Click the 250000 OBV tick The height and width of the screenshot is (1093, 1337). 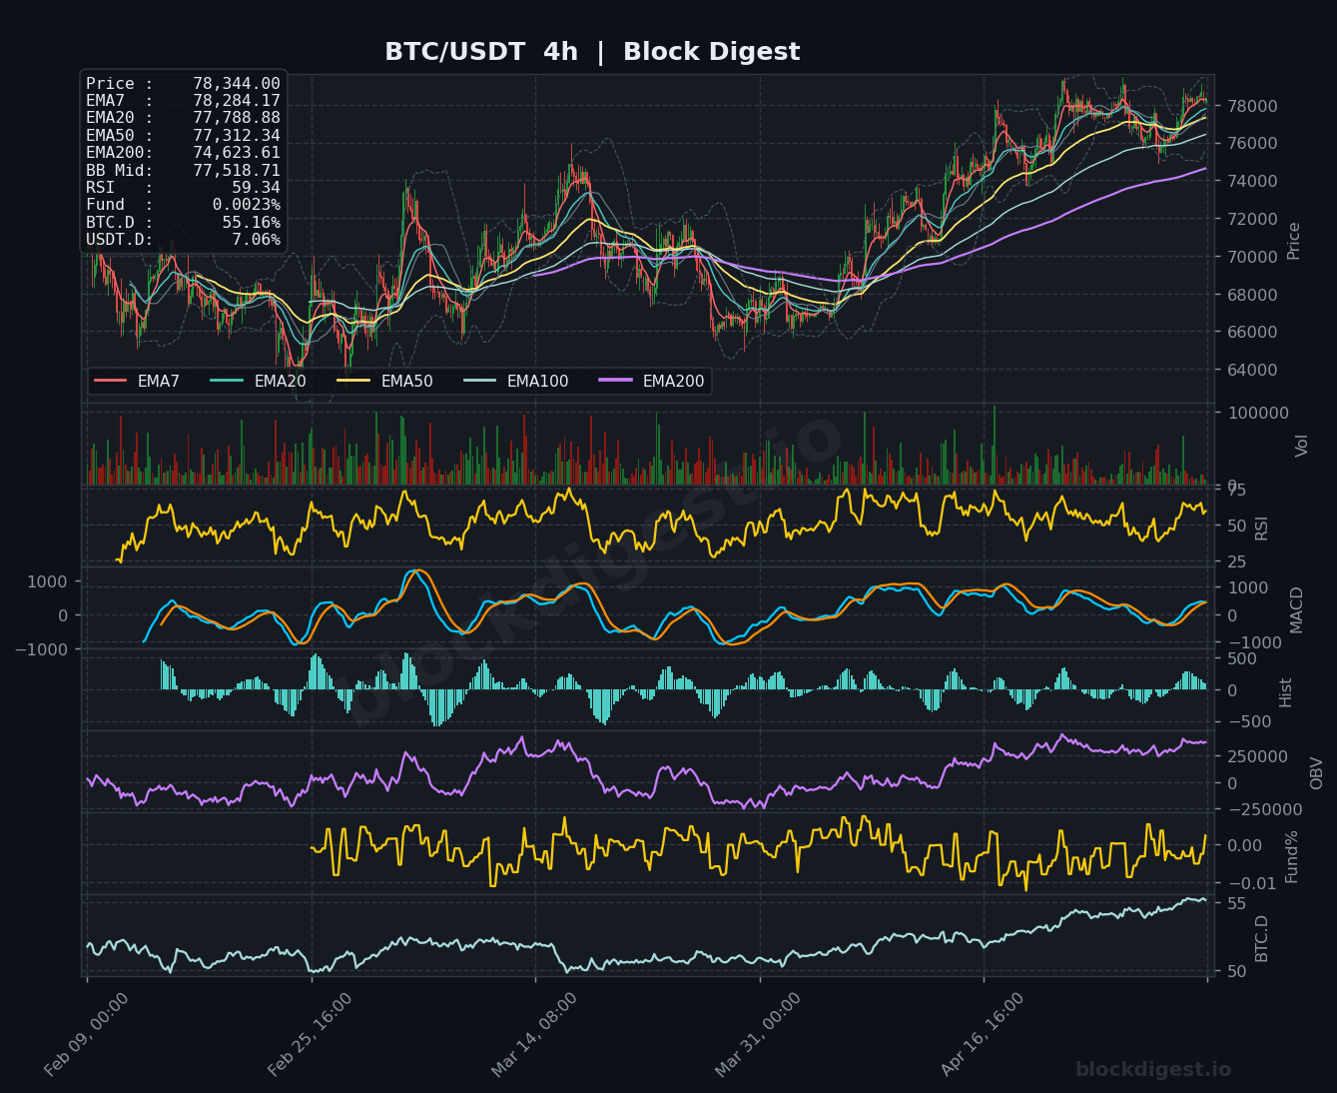click(1258, 756)
